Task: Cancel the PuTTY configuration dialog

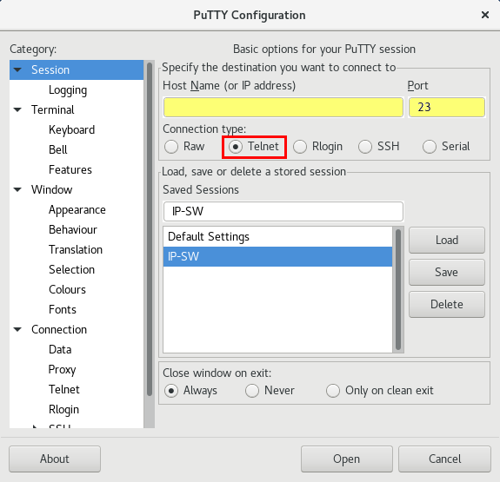Action: [444, 459]
